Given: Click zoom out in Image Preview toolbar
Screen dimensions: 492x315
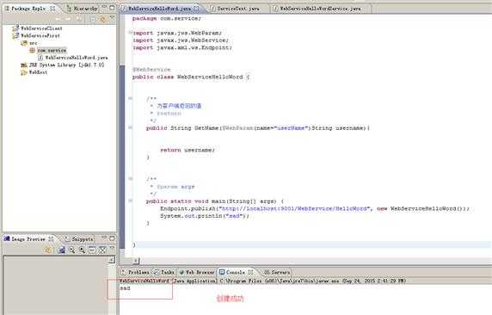Looking at the screenshot, I should 72,250.
